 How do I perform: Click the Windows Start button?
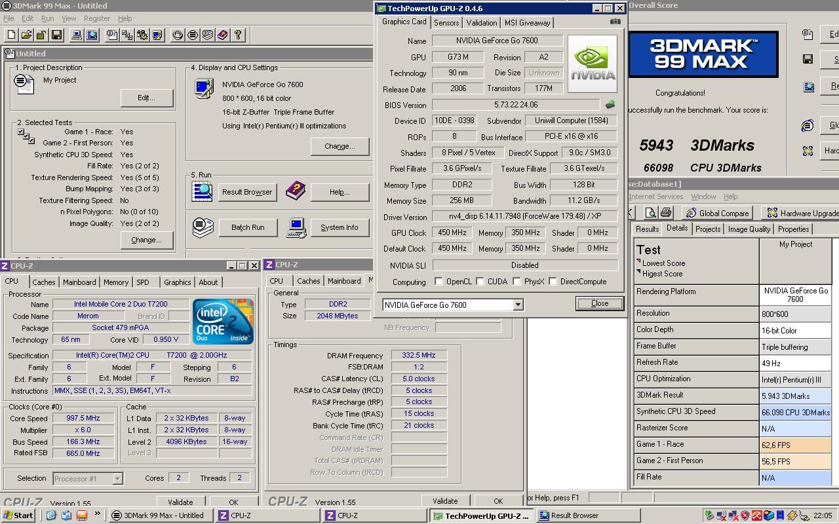18,515
